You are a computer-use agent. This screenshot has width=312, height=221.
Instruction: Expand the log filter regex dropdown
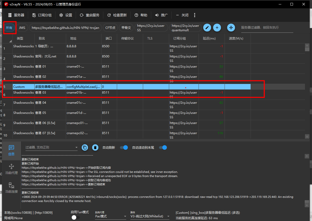(76, 148)
